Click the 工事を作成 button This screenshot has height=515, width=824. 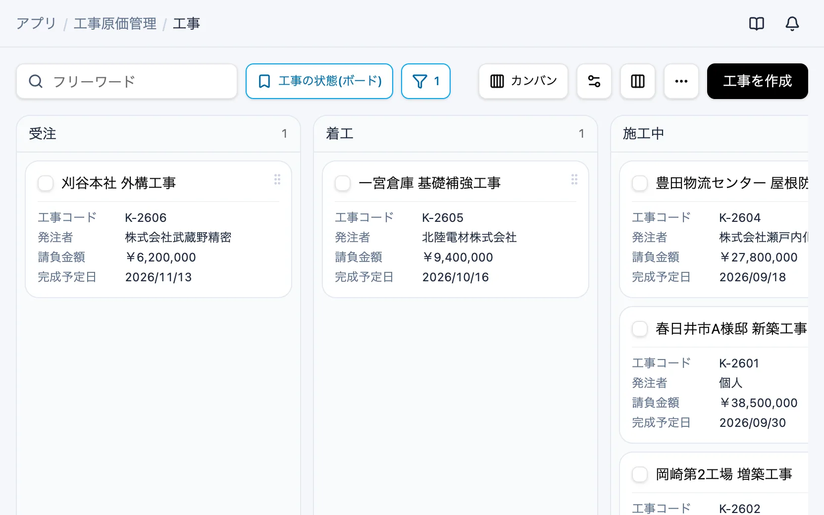click(x=758, y=81)
